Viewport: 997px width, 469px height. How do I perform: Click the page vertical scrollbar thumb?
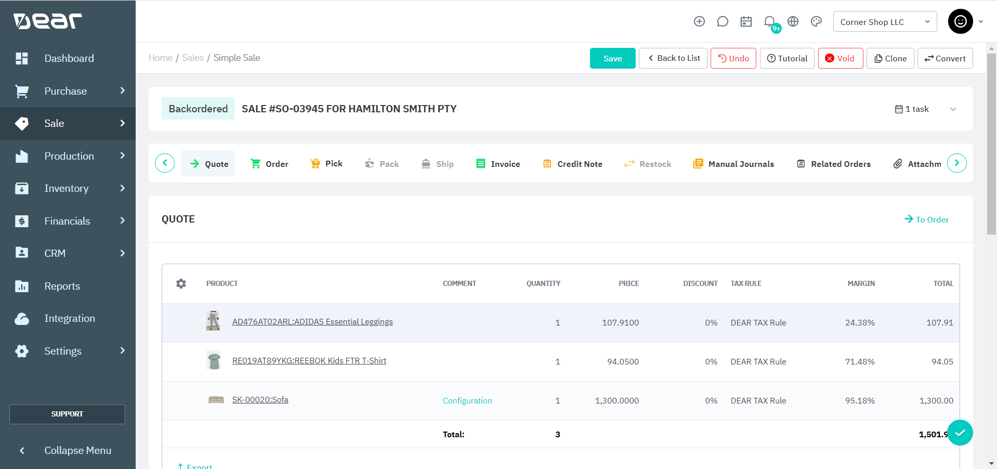(991, 143)
